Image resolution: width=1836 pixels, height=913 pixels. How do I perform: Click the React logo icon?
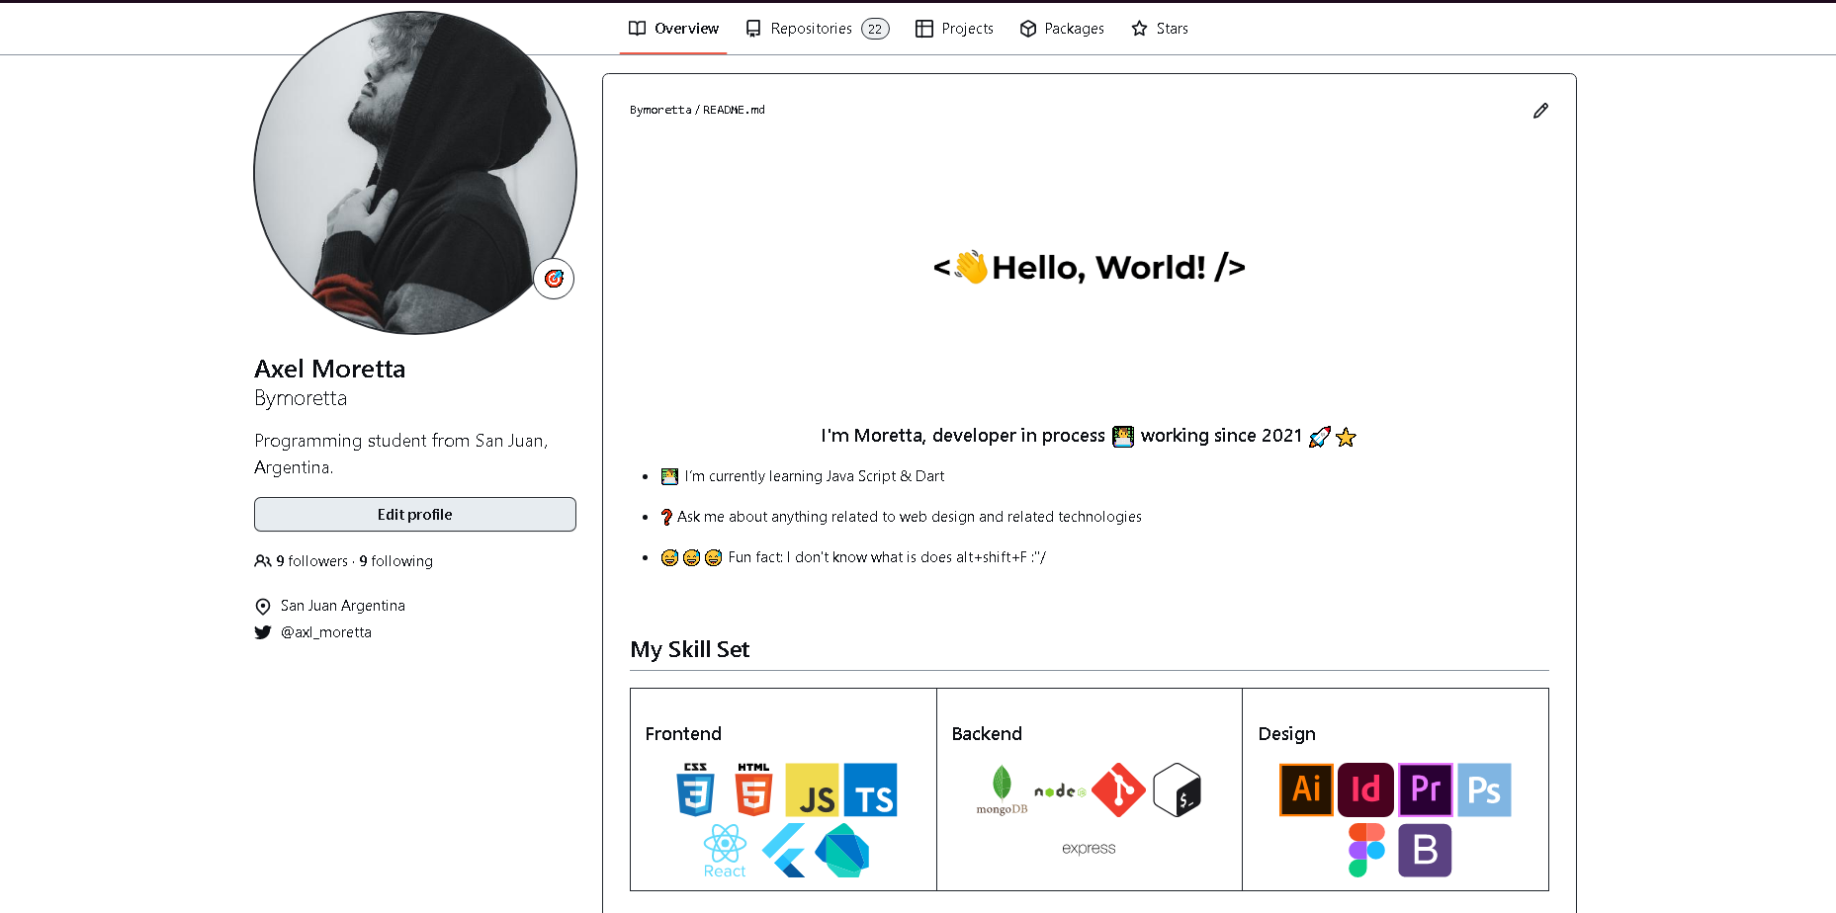[725, 851]
